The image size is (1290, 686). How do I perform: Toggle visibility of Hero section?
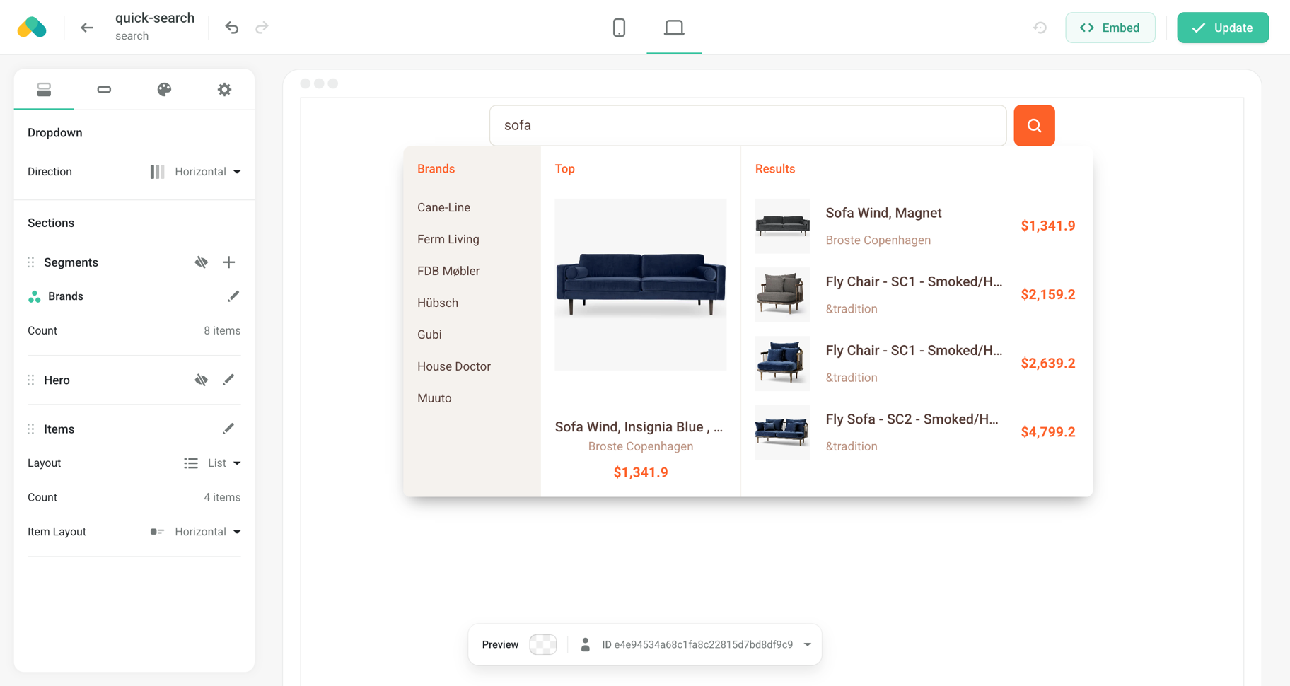pos(202,380)
